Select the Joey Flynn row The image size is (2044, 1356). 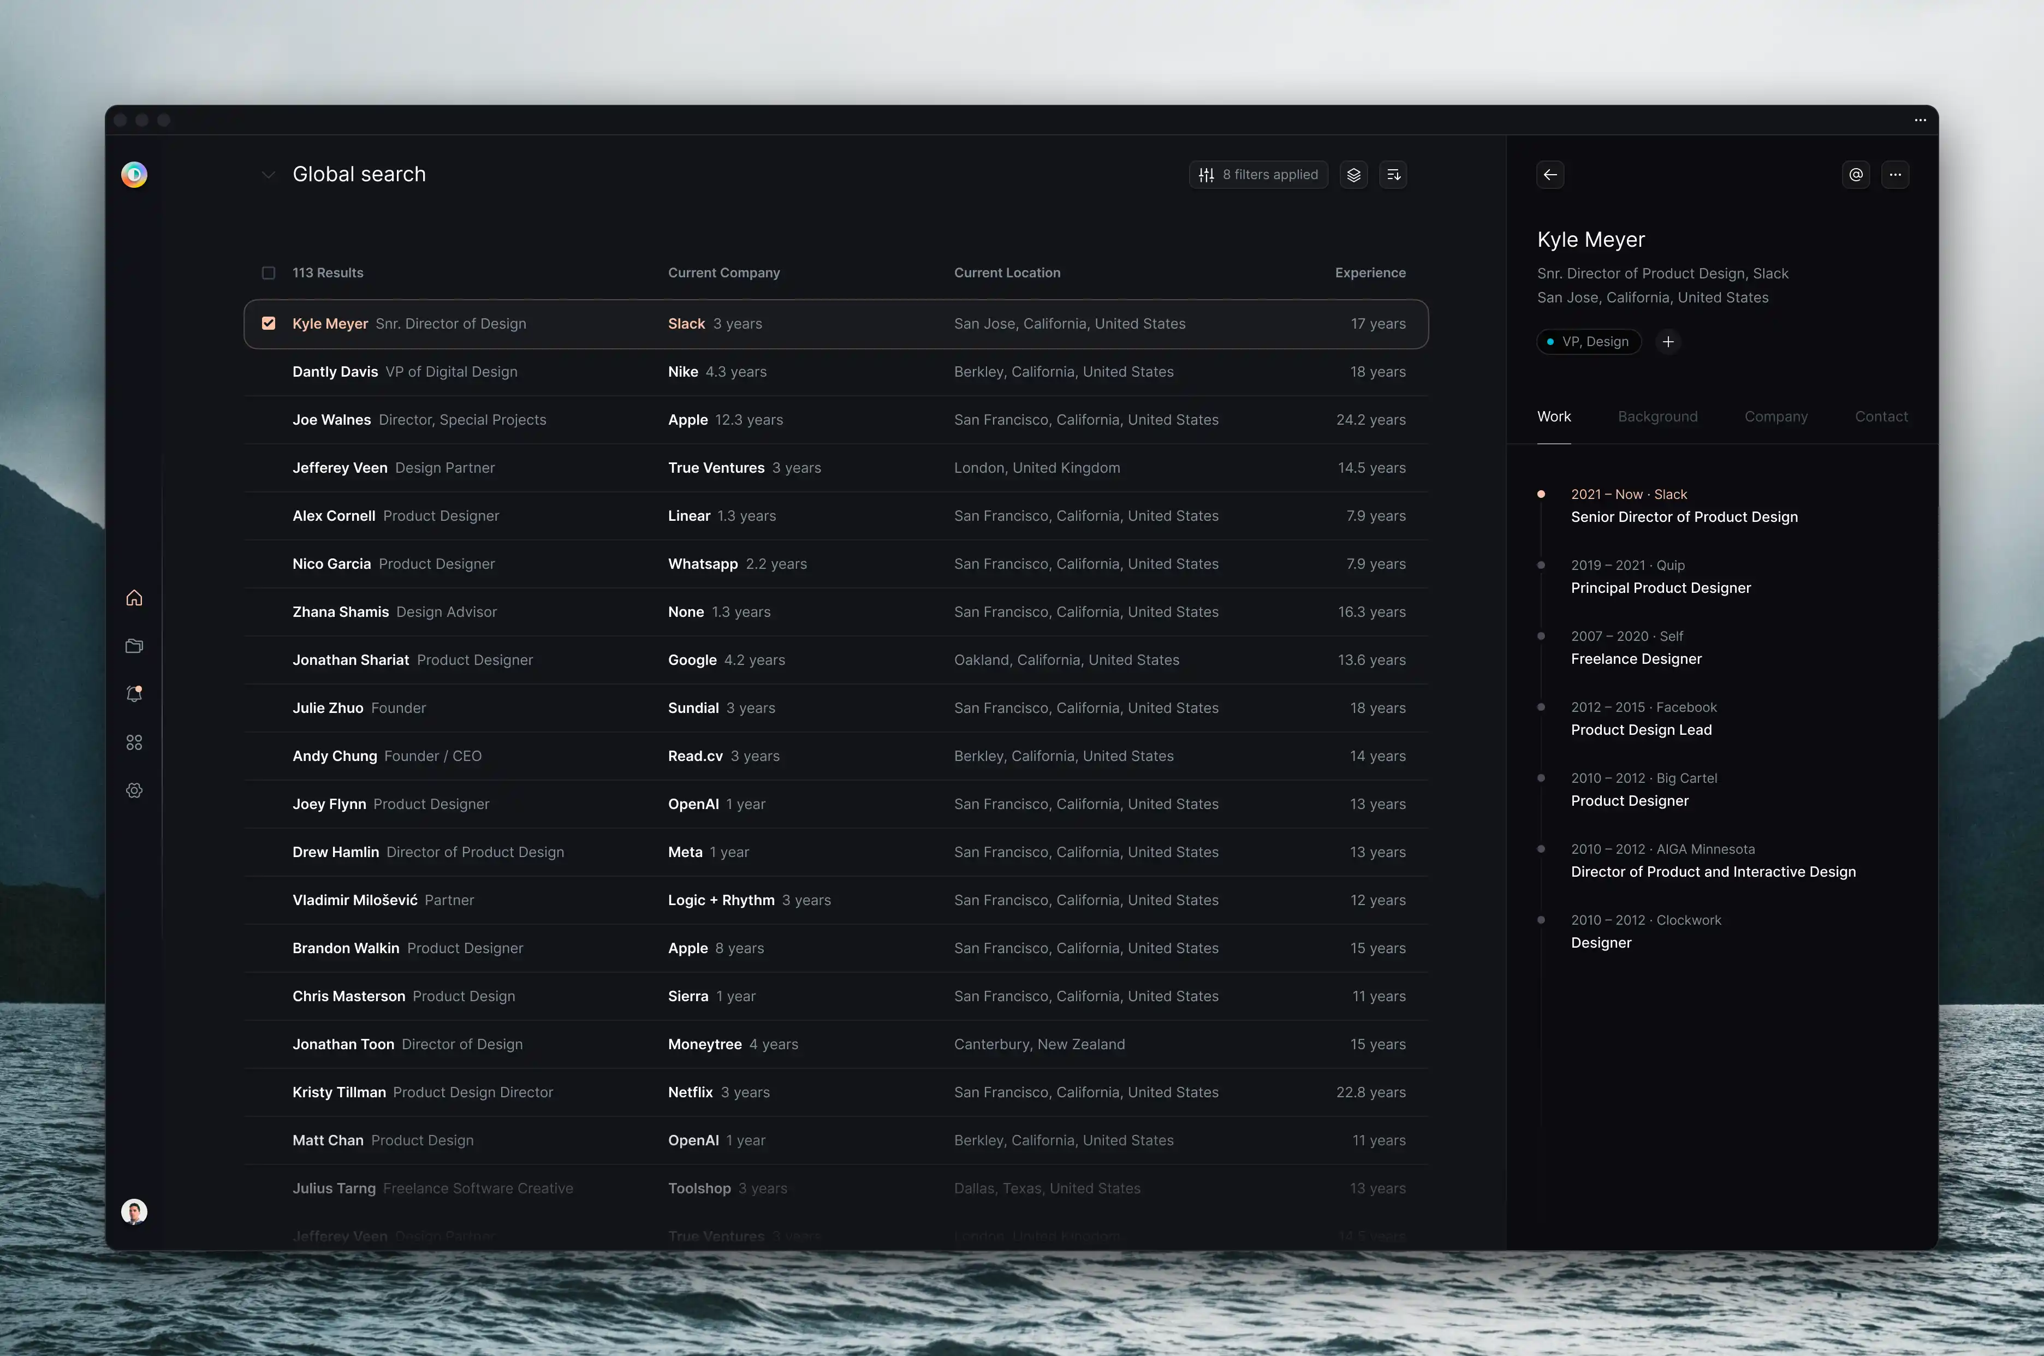(x=835, y=804)
